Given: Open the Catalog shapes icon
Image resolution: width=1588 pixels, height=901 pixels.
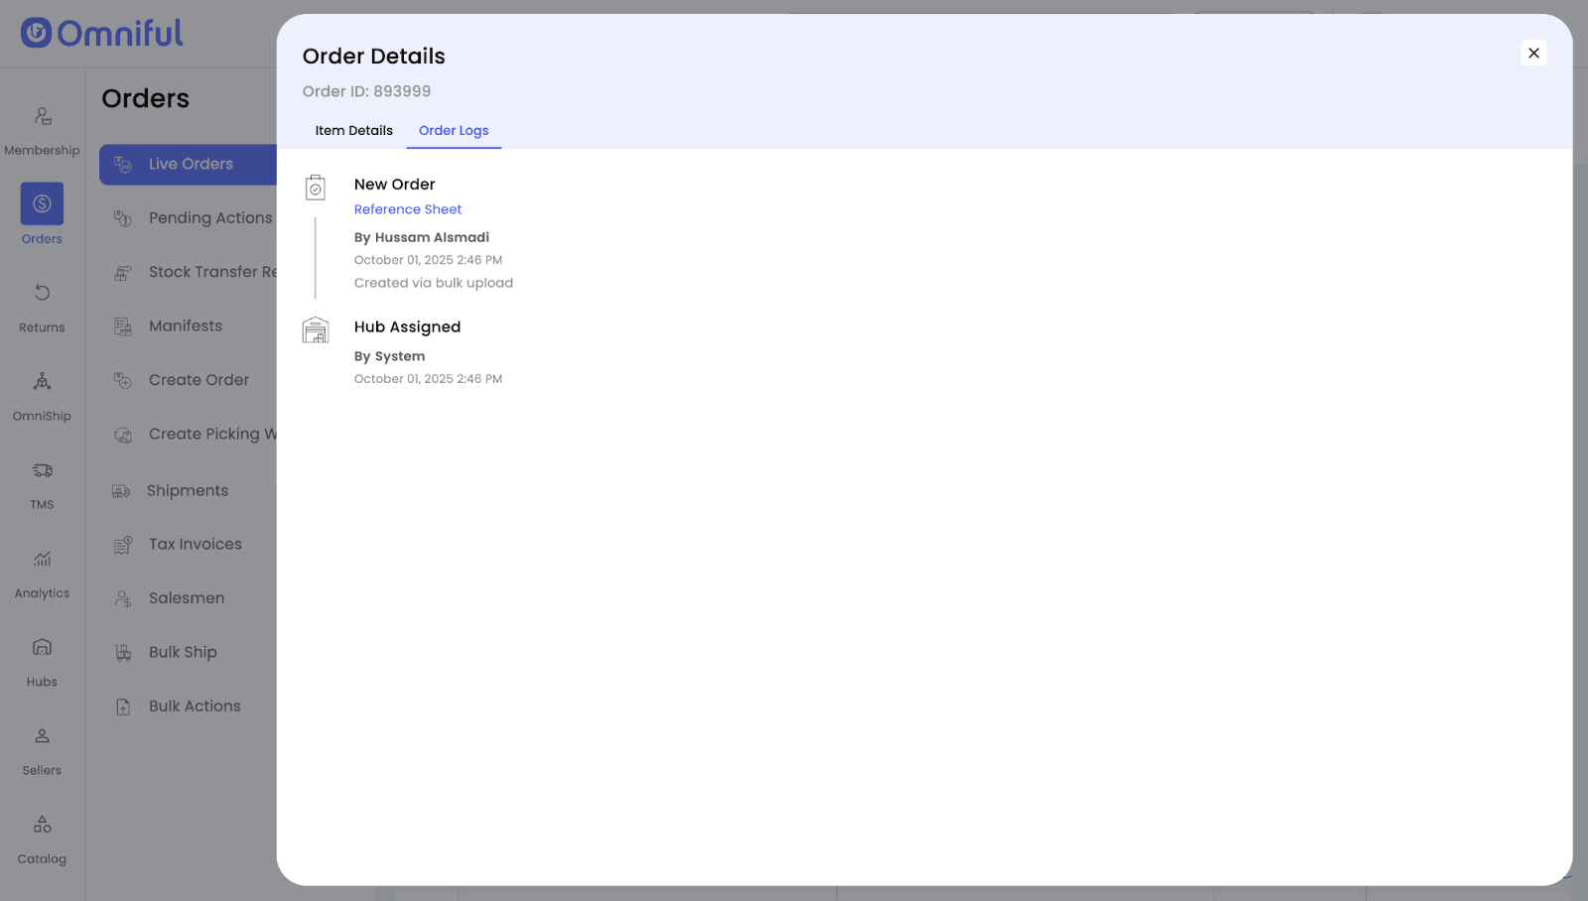Looking at the screenshot, I should 42,825.
